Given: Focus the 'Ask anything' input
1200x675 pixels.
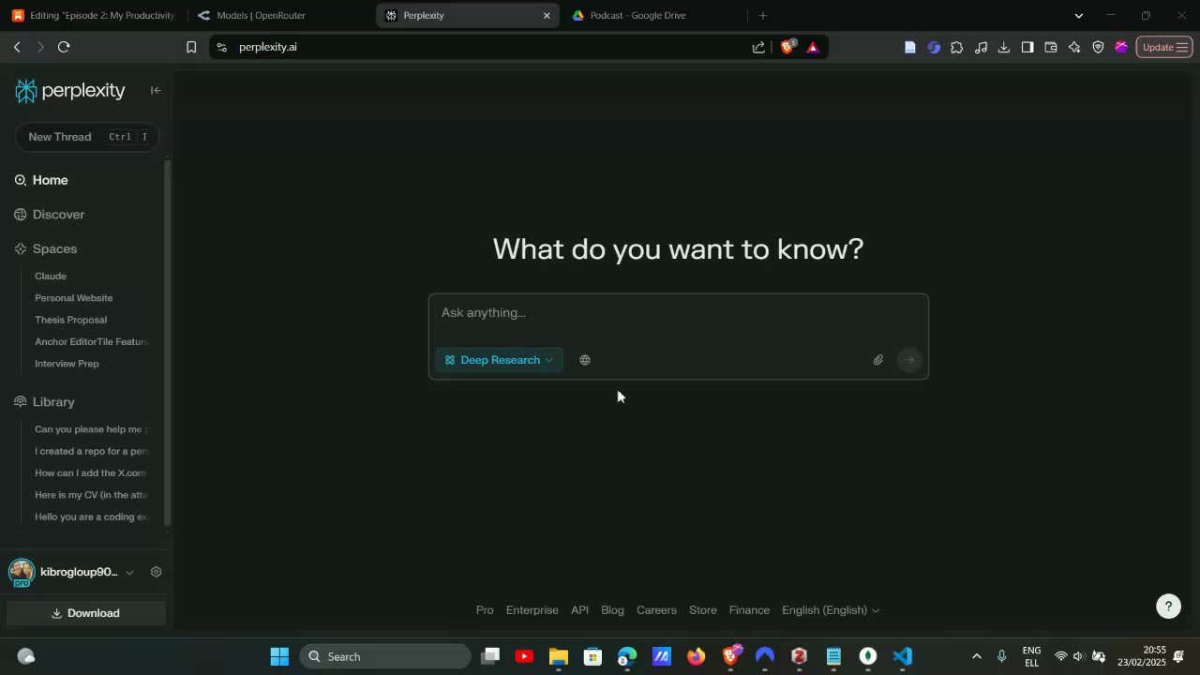Looking at the screenshot, I should tap(678, 313).
